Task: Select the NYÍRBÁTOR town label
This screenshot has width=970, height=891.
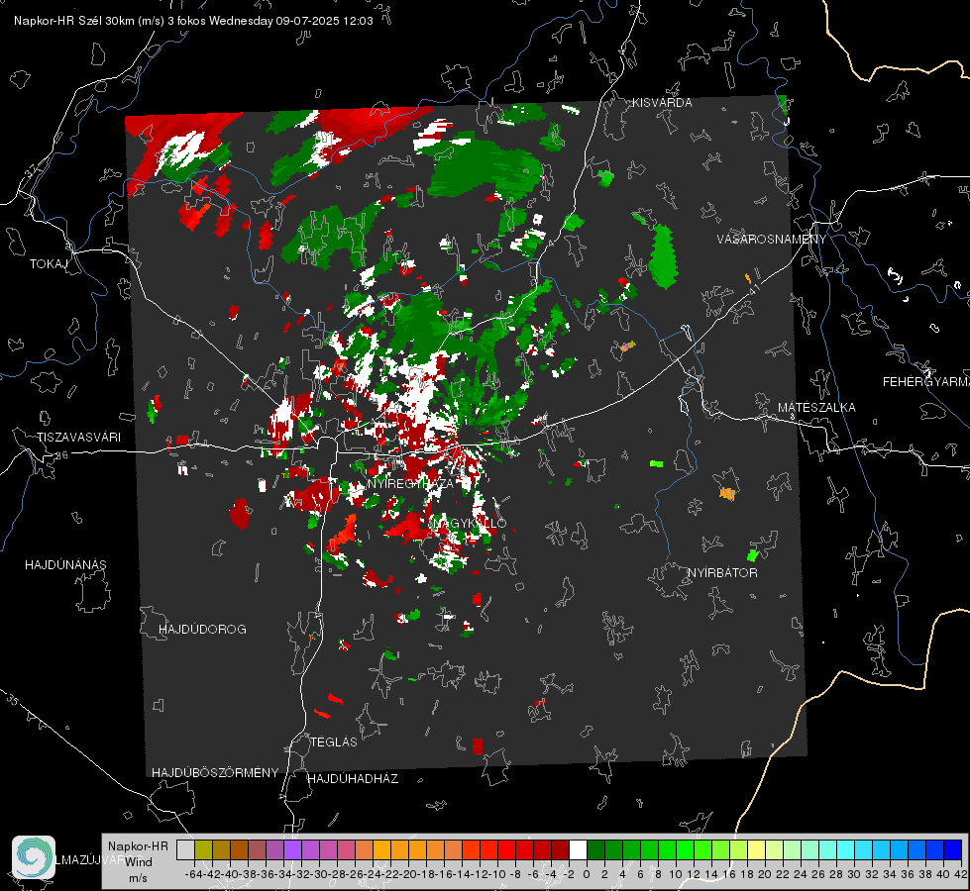Action: tap(722, 573)
